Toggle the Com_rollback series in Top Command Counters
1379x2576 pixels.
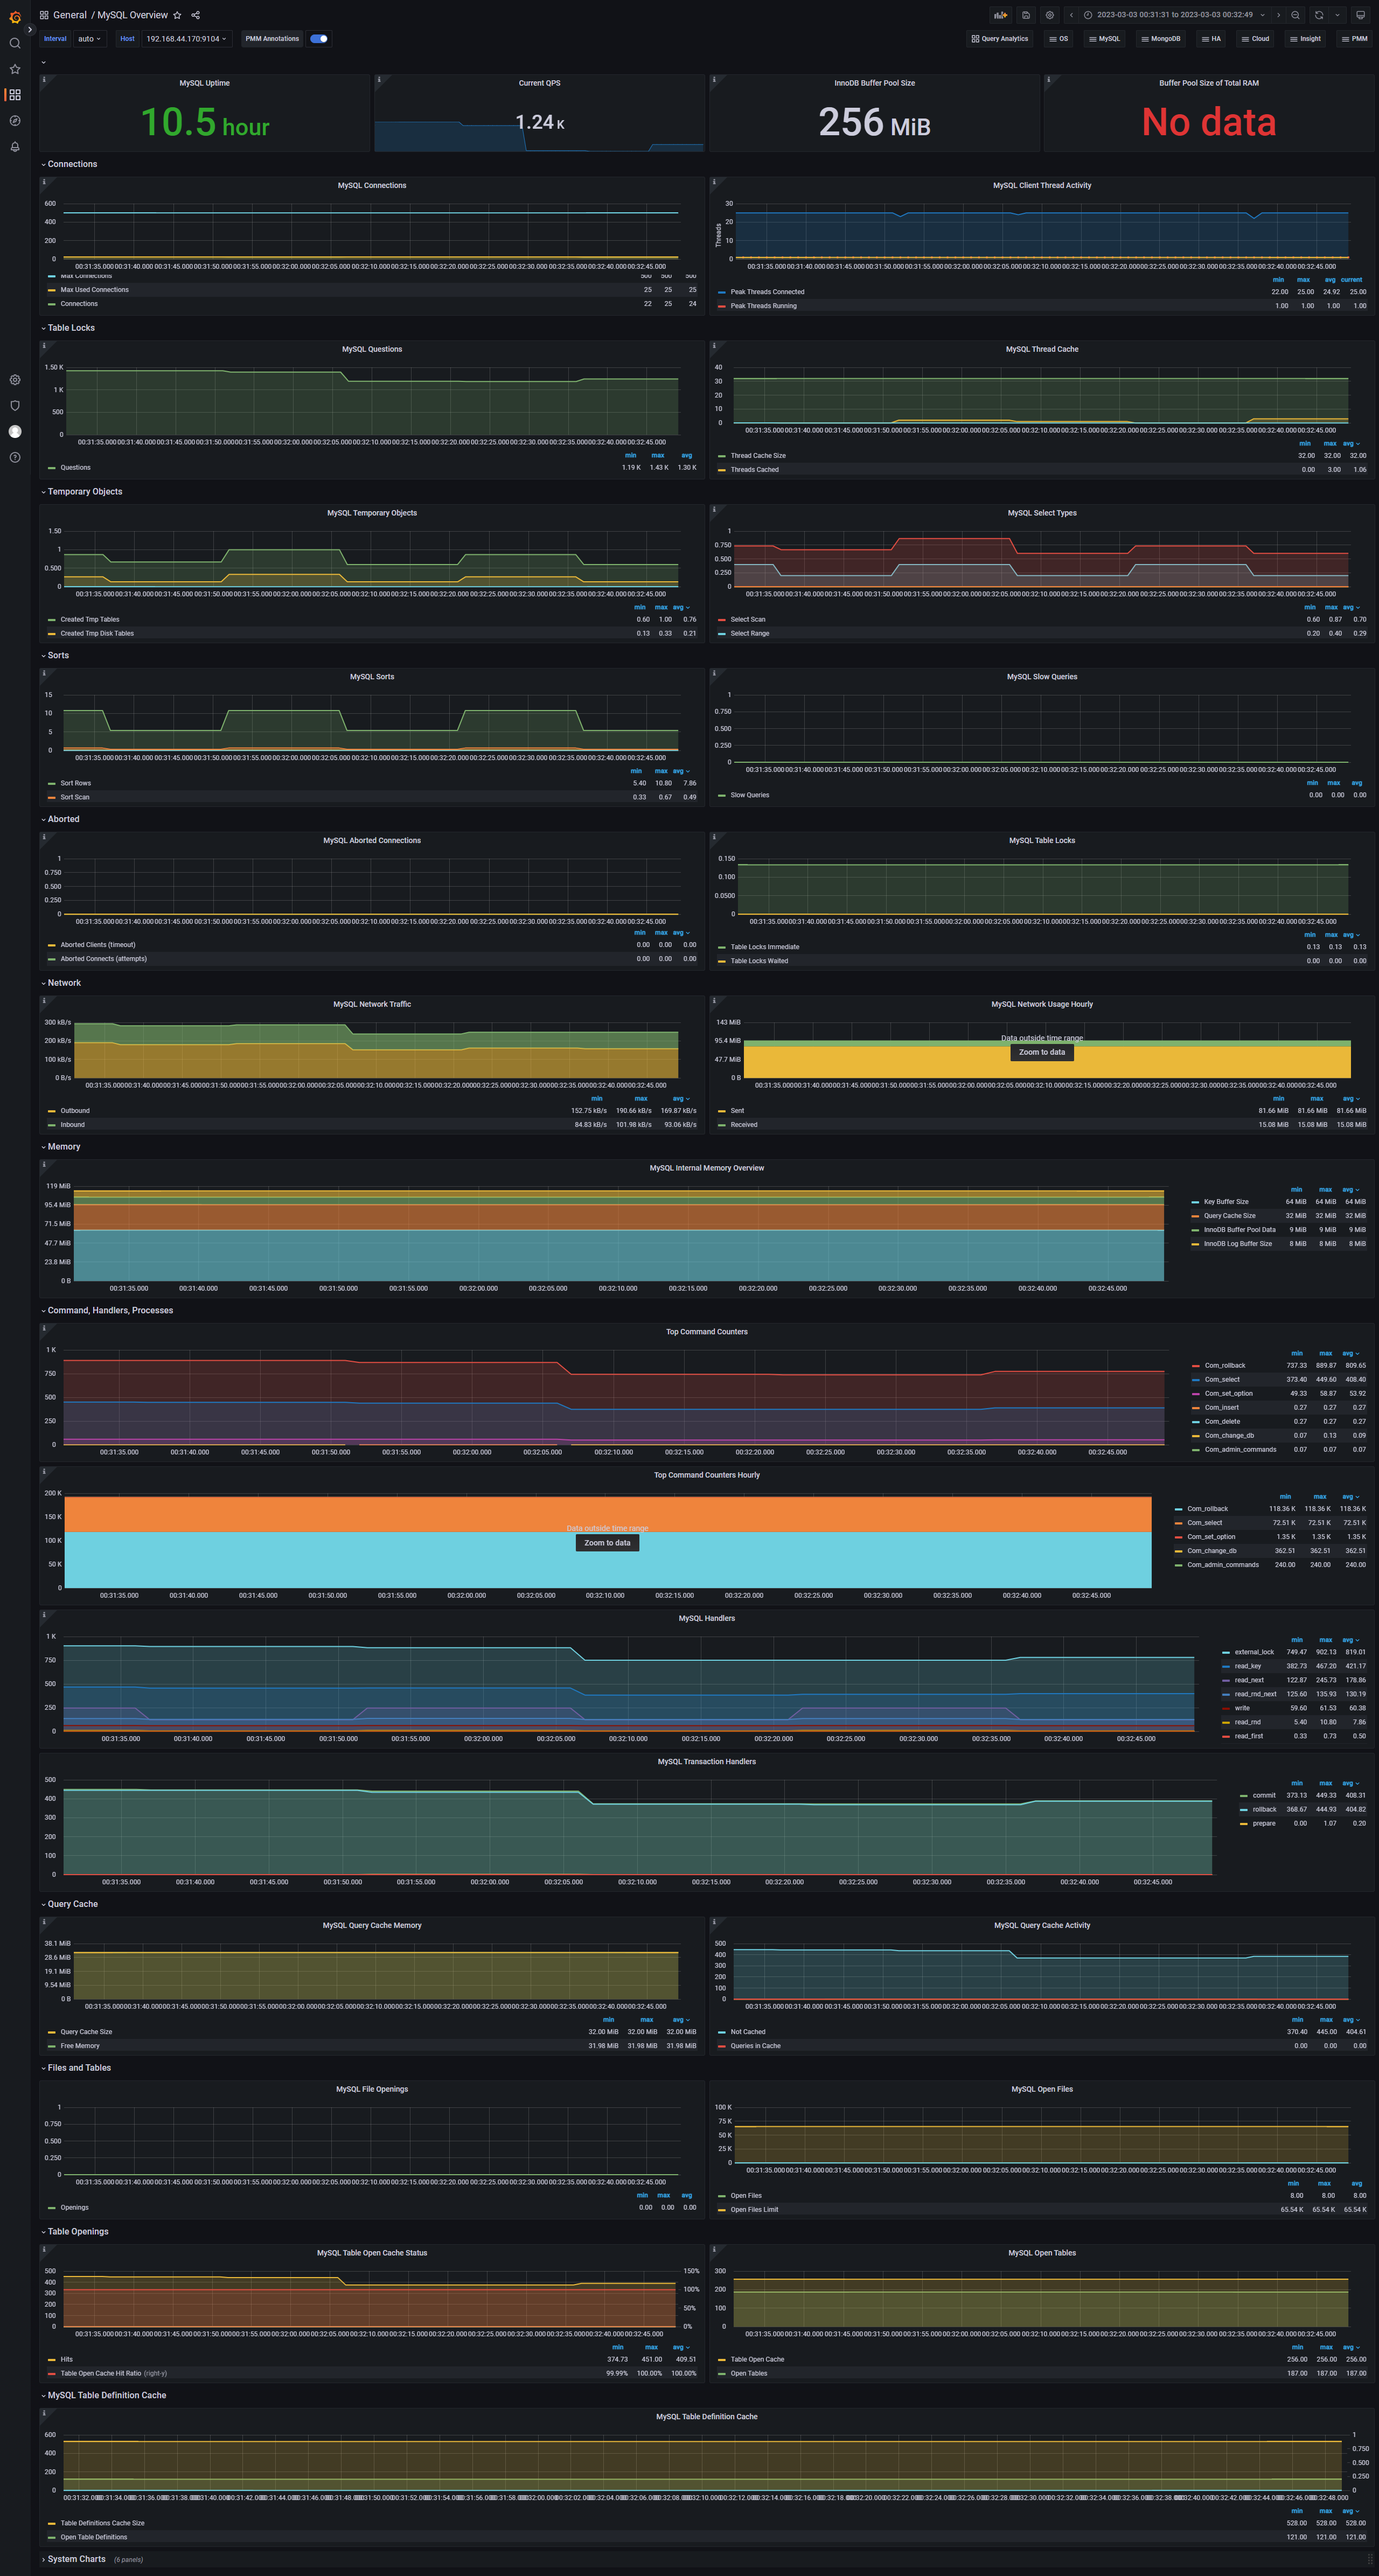1225,1365
